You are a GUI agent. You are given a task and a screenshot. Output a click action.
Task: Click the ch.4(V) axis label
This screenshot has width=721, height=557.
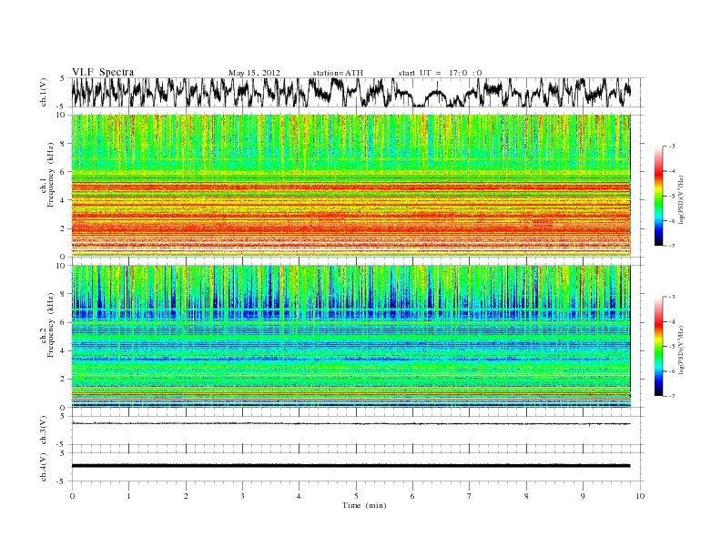point(44,467)
